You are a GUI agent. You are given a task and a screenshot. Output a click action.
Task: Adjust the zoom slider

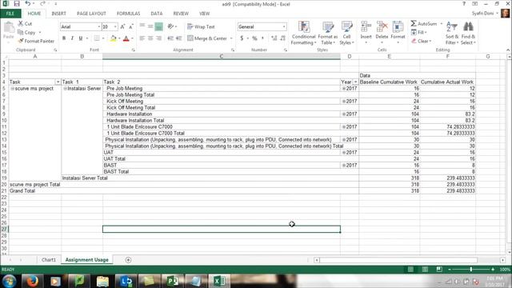pyautogui.click(x=471, y=270)
